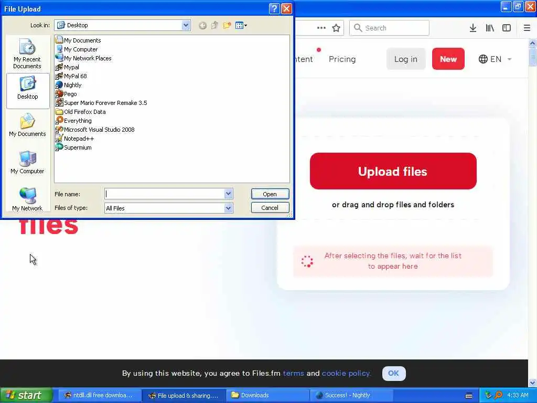Go up one folder level

(x=214, y=25)
